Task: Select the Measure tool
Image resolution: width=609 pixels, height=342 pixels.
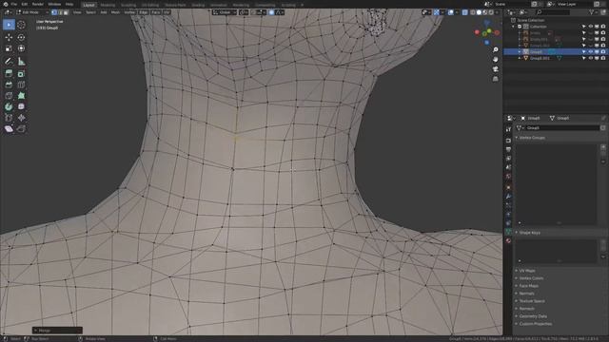Action: click(x=21, y=61)
